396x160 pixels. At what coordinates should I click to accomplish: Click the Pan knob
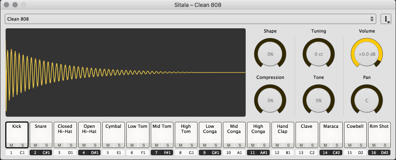(367, 100)
